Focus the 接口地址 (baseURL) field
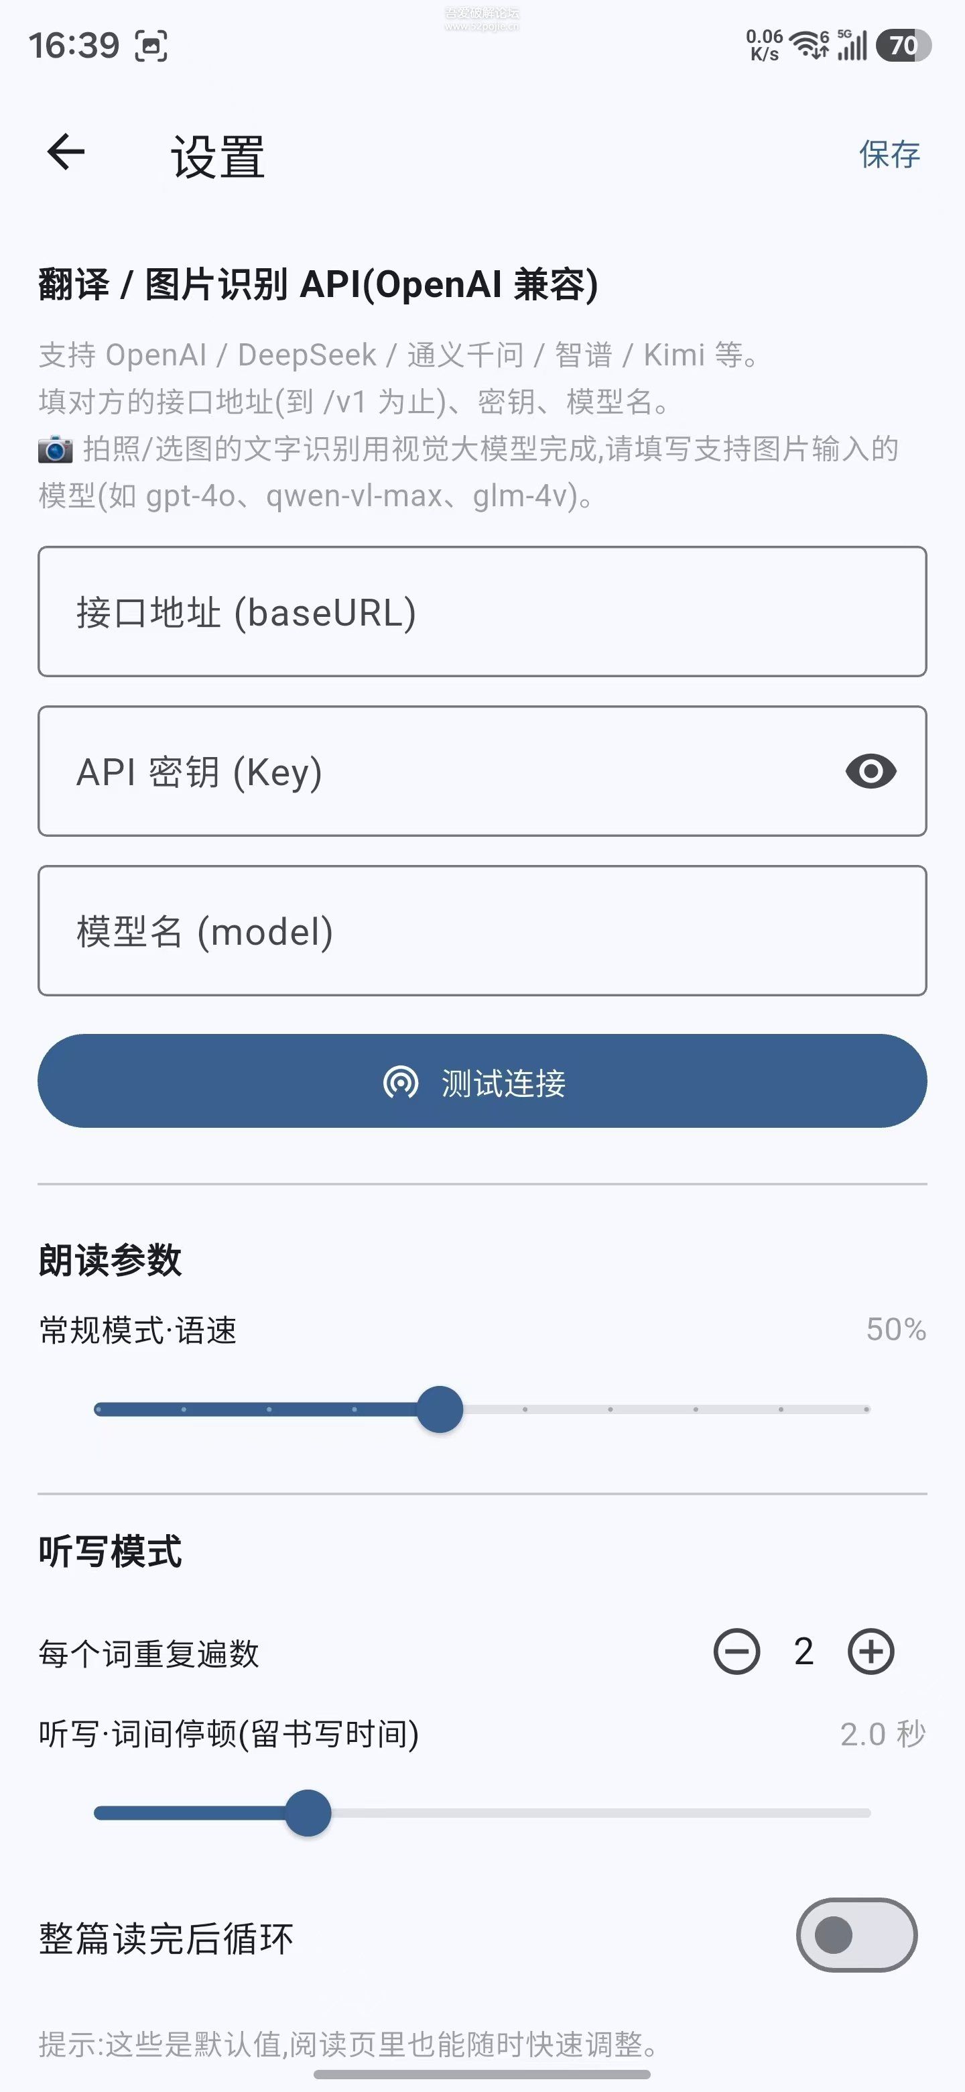 (x=482, y=612)
